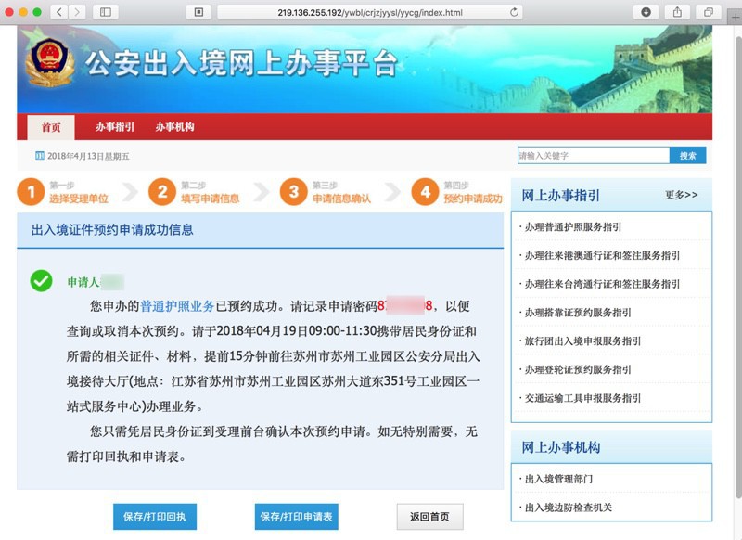Open the Reader view icon
This screenshot has height=540, width=742.
(198, 12)
